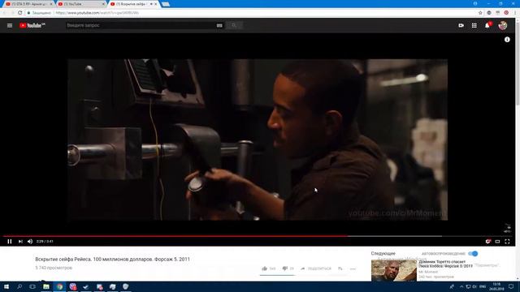Open the on-screen keyboard in search box
Image resolution: width=520 pixels, height=292 pixels.
tap(219, 25)
